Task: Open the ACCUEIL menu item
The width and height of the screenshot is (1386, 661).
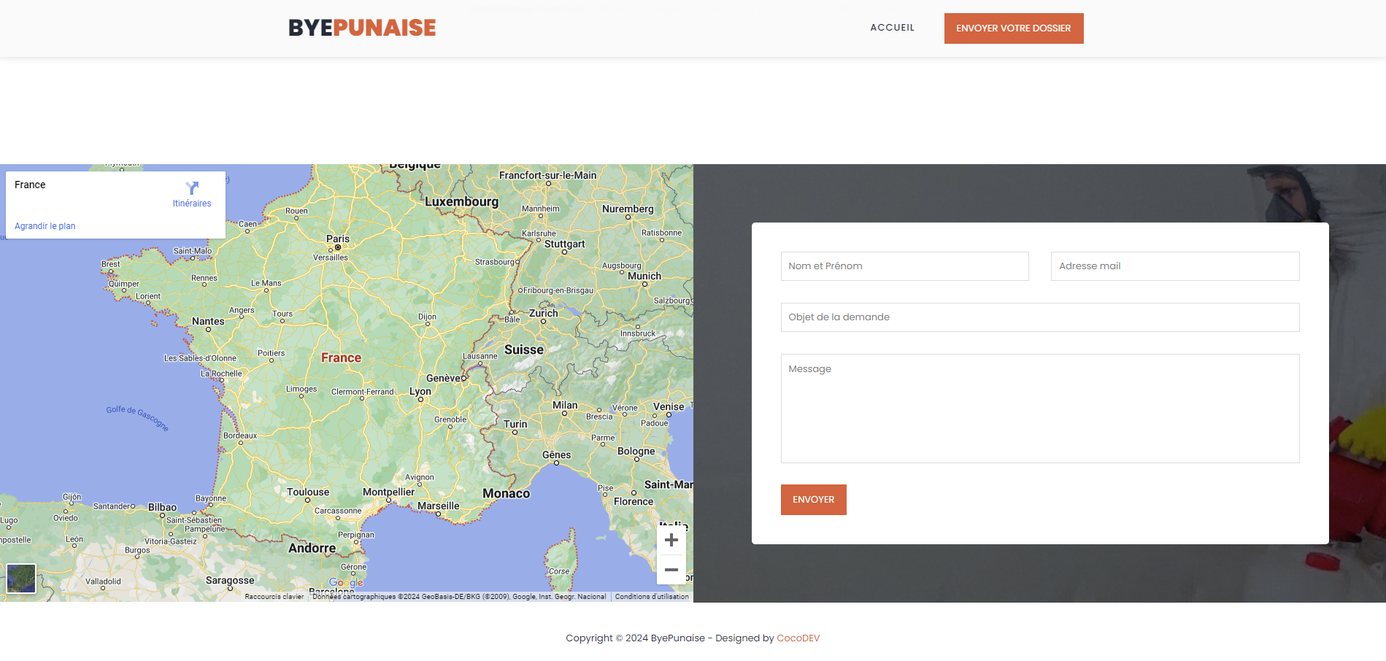Action: click(892, 28)
